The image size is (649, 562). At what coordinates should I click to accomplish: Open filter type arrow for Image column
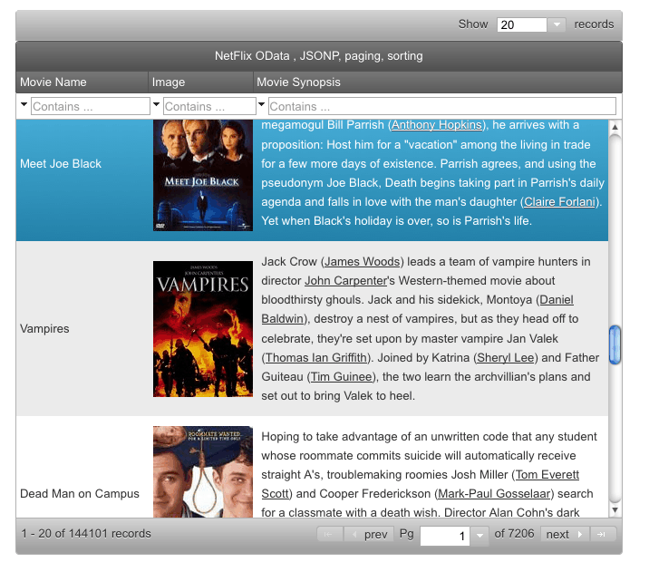156,104
